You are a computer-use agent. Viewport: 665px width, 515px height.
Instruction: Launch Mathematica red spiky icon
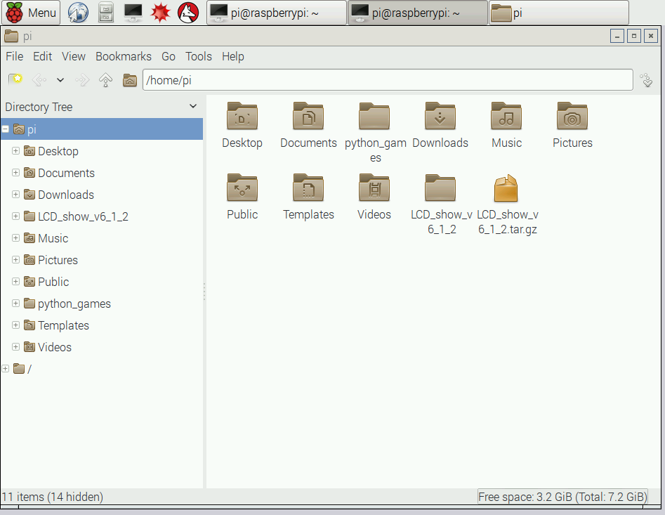tap(160, 13)
